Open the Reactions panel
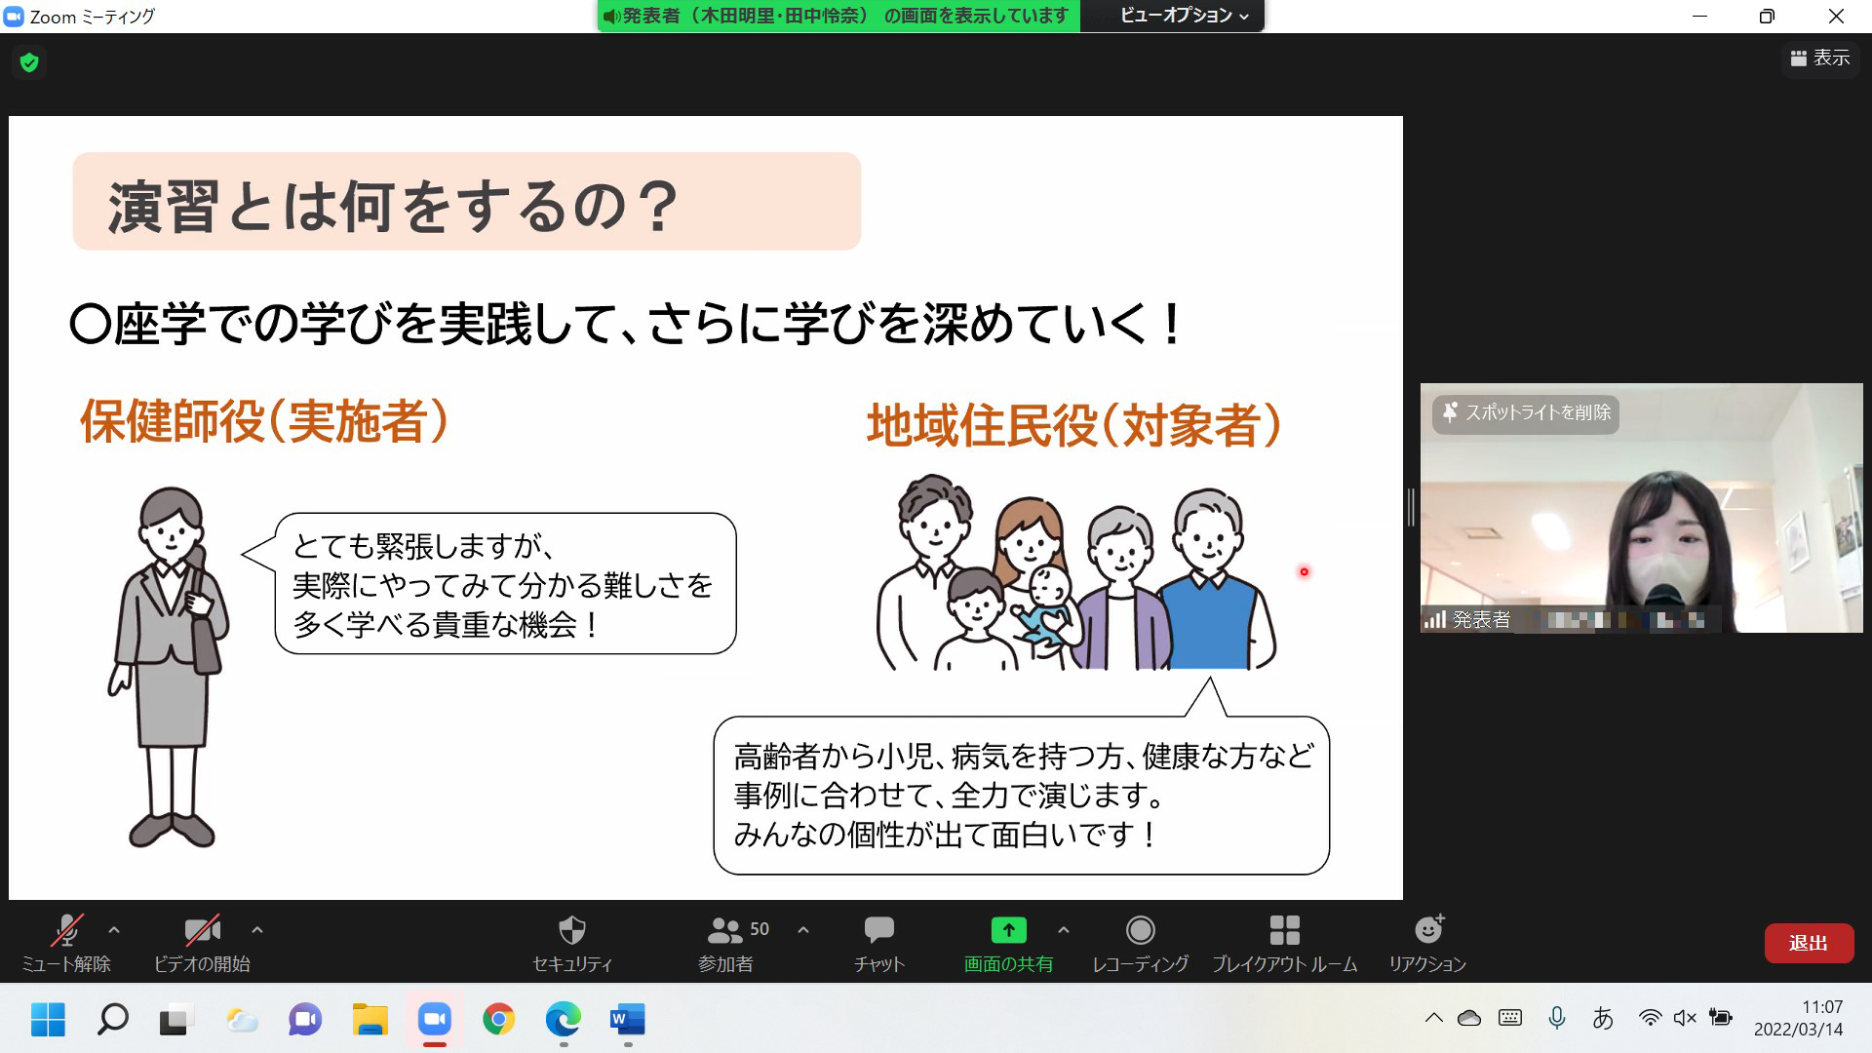Viewport: 1872px width, 1053px height. (1427, 941)
